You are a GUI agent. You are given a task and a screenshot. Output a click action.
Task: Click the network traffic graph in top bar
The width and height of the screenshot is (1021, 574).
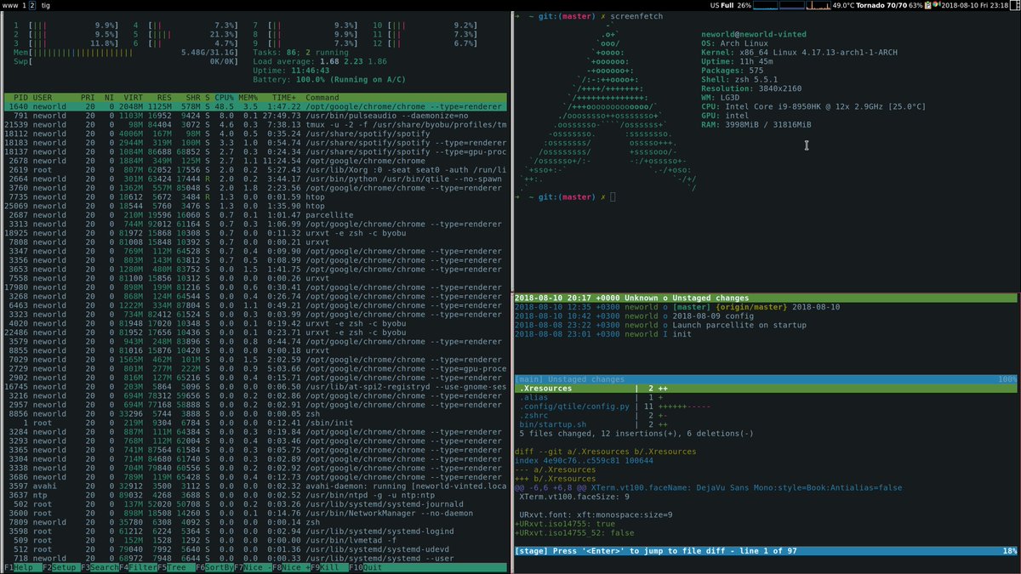pos(819,5)
